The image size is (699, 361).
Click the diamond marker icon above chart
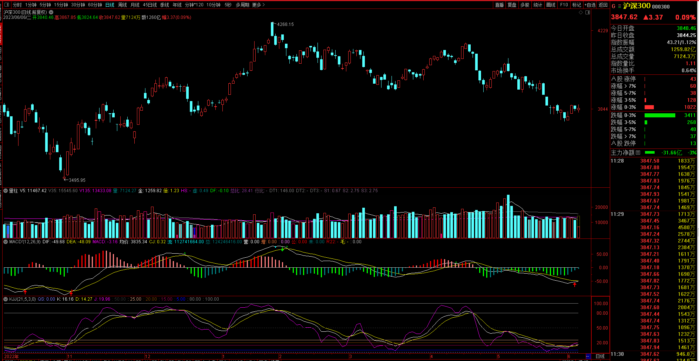[x=581, y=12]
